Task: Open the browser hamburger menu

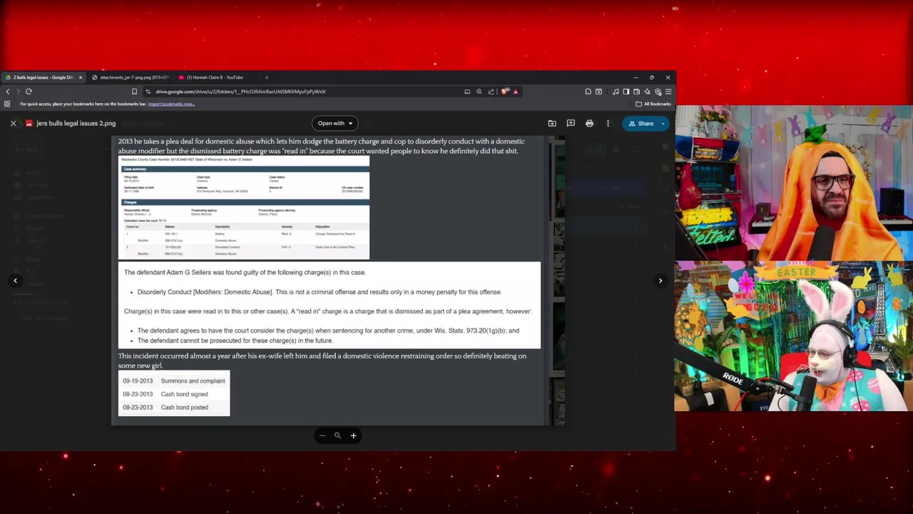Action: [x=668, y=91]
